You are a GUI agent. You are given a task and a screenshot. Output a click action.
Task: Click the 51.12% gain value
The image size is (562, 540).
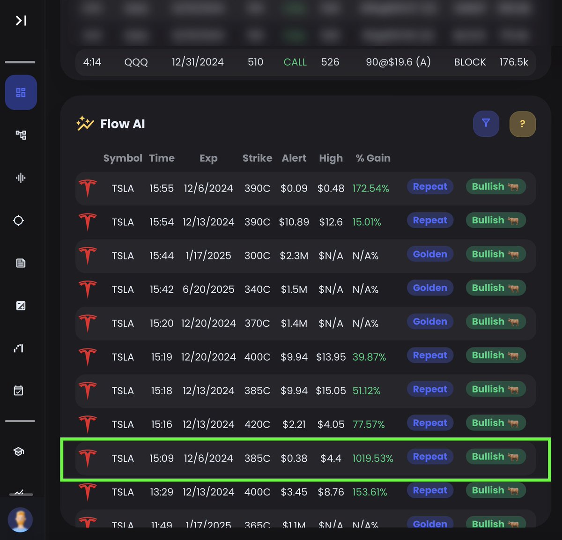click(366, 391)
